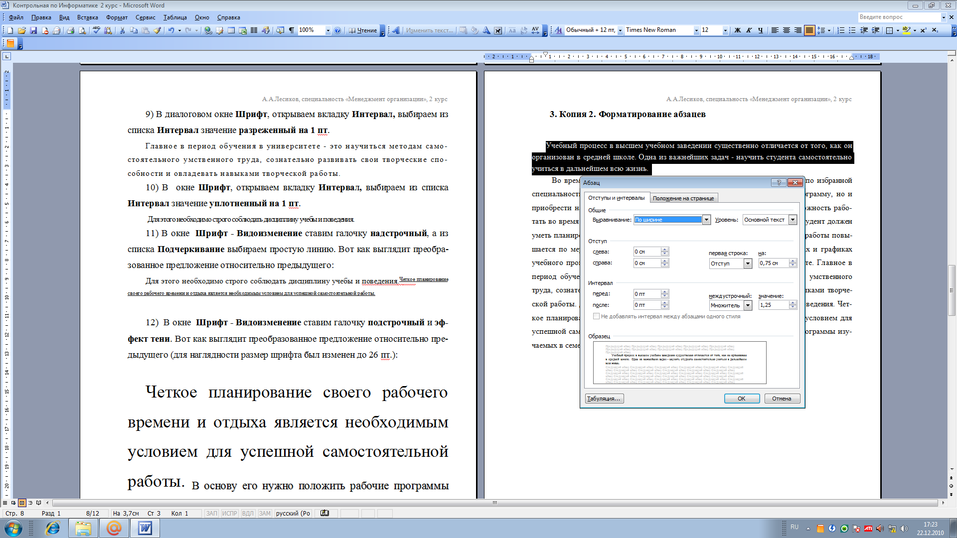Click the Bold formatting icon

(x=737, y=30)
